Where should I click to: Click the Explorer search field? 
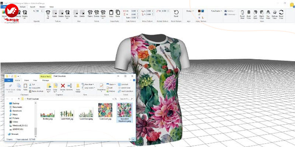(126, 99)
